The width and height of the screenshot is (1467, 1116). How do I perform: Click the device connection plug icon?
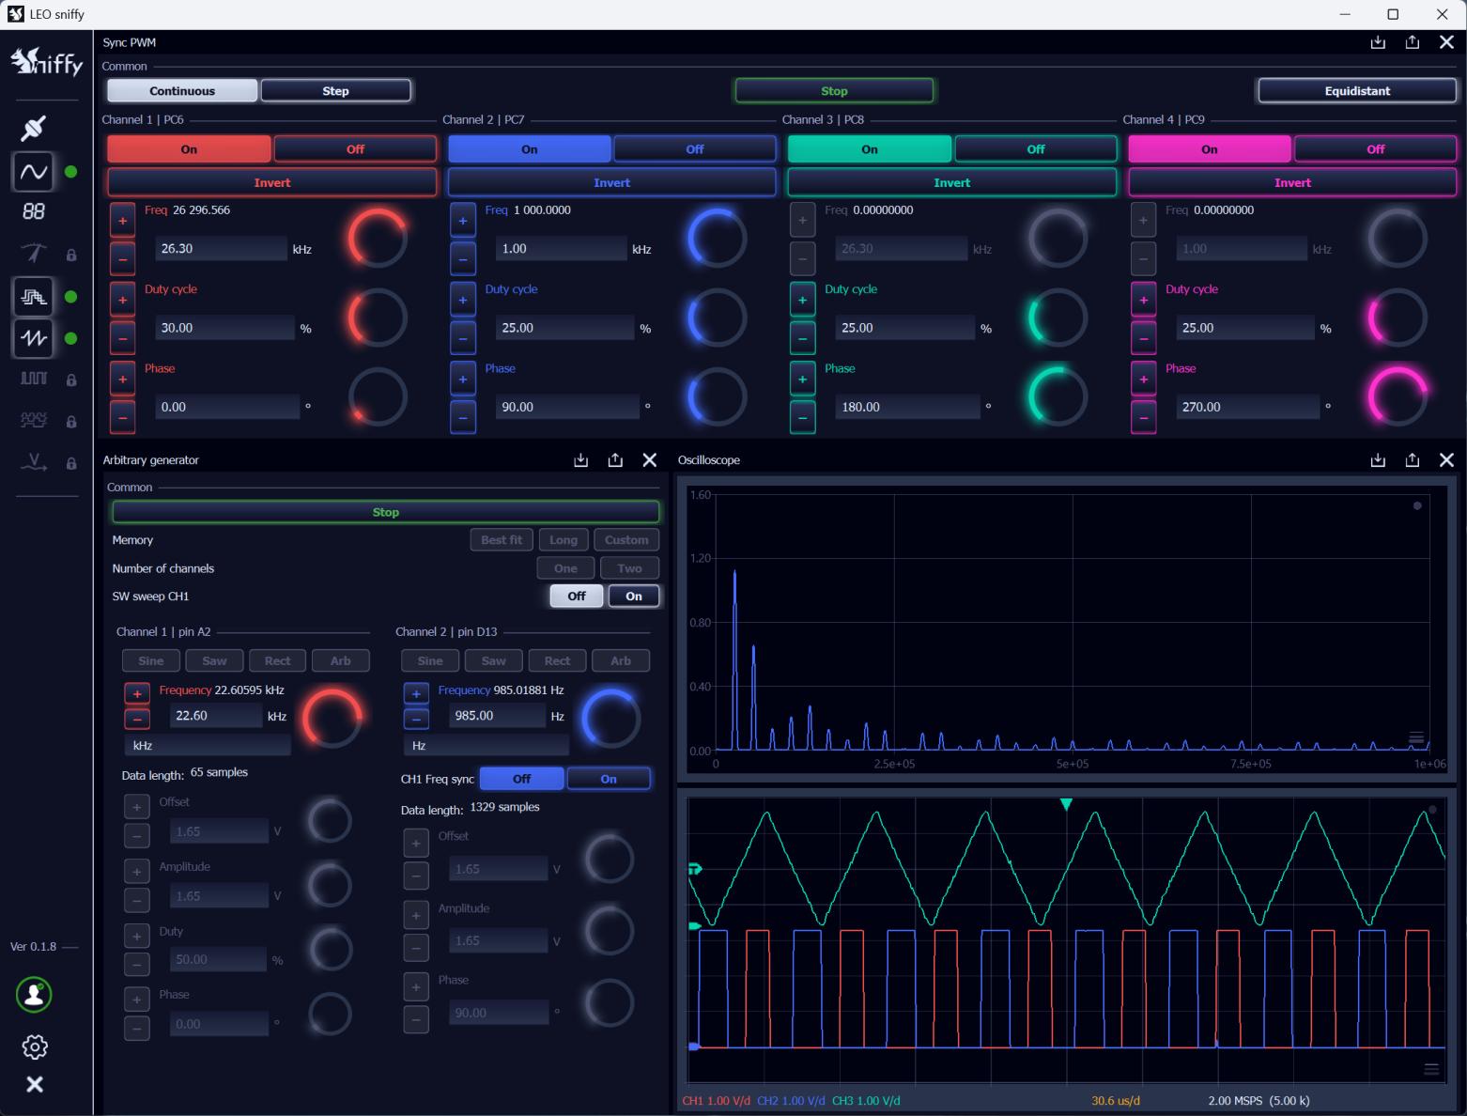pyautogui.click(x=34, y=128)
